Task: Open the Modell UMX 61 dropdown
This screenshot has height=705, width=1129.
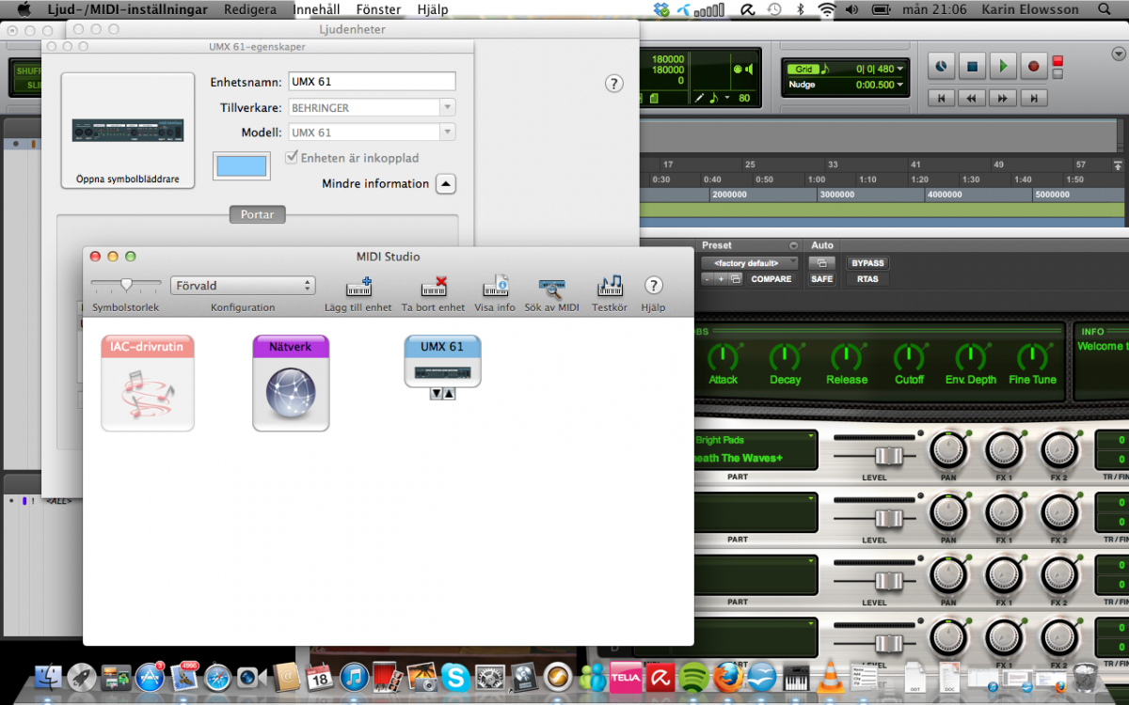Action: (x=371, y=133)
